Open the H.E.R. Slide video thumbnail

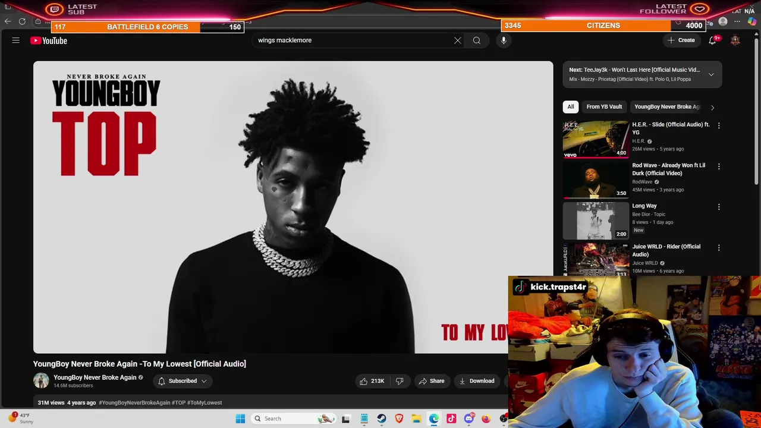[596, 140]
